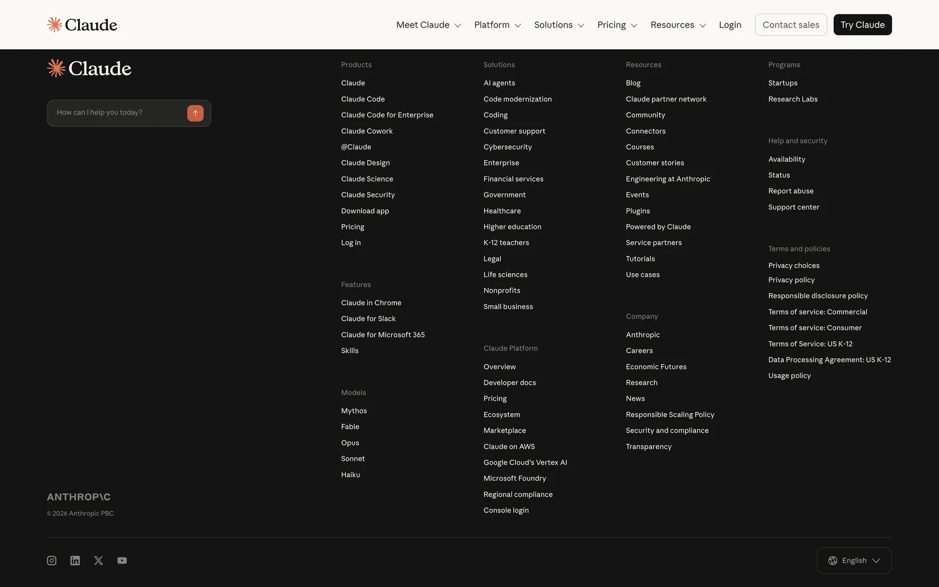This screenshot has height=587, width=939.
Task: Click the Contact sales button
Action: 791,25
